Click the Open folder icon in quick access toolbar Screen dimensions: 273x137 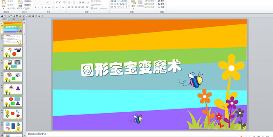(x=20, y=16)
